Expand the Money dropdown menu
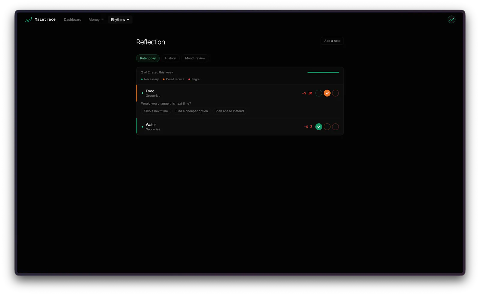The image size is (480, 295). tap(96, 19)
